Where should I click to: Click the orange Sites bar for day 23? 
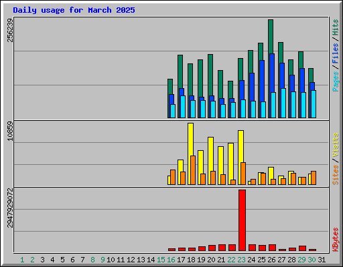click(243, 174)
